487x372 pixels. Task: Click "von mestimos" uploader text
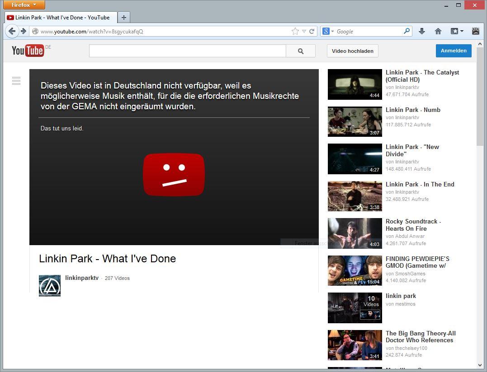[x=401, y=304]
